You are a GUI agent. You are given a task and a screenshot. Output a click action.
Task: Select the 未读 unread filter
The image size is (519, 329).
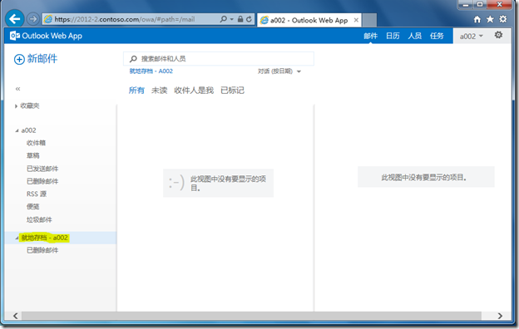point(159,91)
